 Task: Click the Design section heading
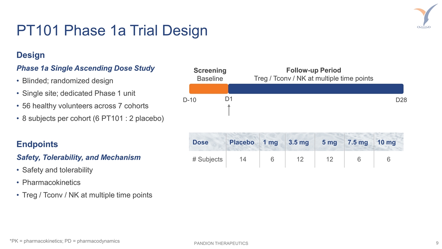[31, 55]
